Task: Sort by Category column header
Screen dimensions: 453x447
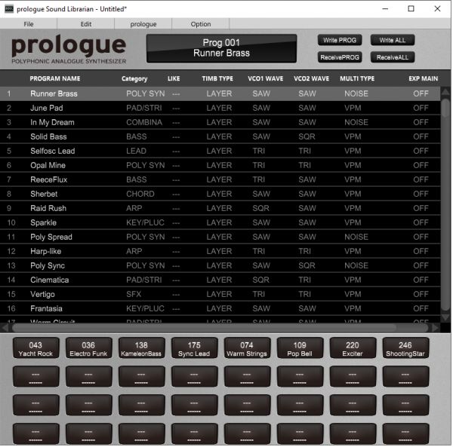Action: click(134, 78)
